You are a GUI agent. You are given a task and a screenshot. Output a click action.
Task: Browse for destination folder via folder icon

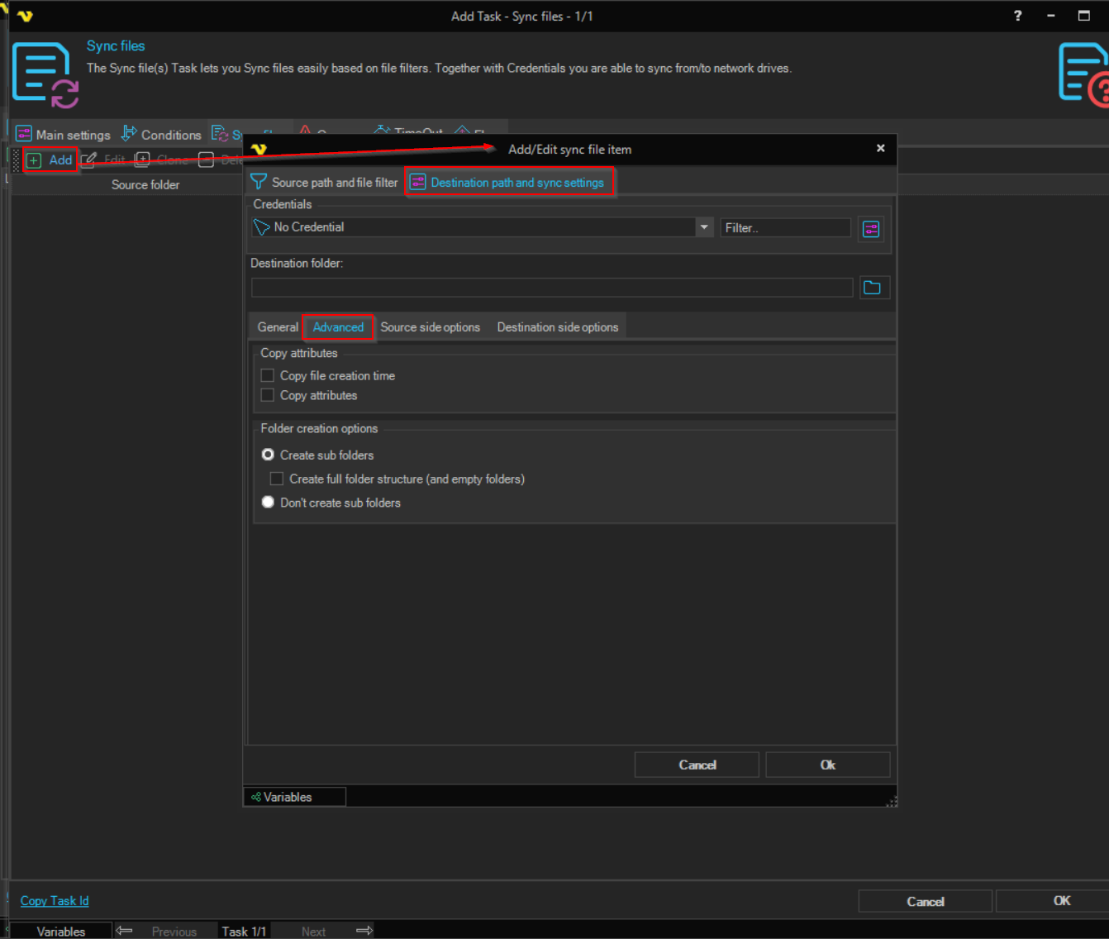[x=872, y=288]
